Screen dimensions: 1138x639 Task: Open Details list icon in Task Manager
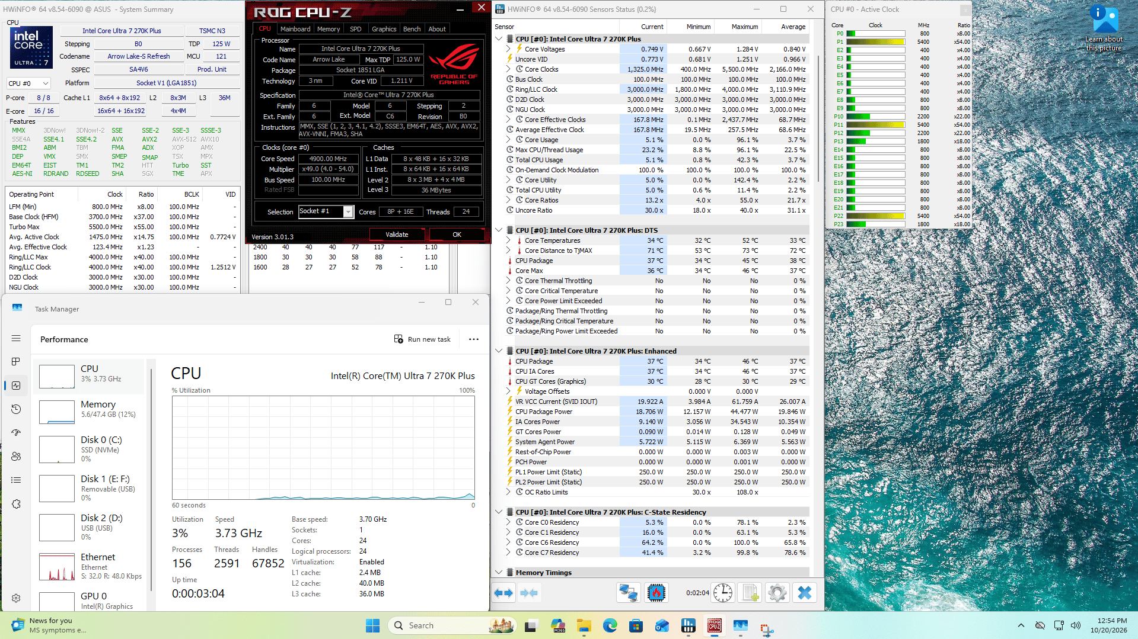(16, 480)
